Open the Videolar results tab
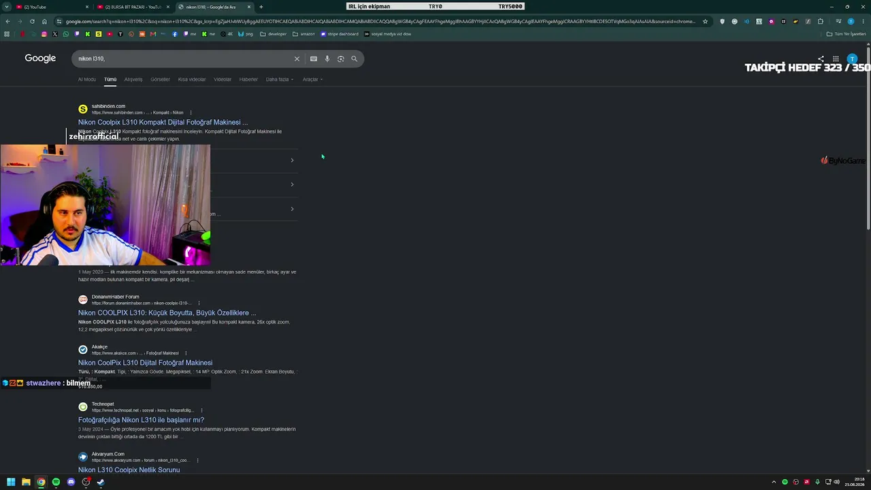 (223, 80)
